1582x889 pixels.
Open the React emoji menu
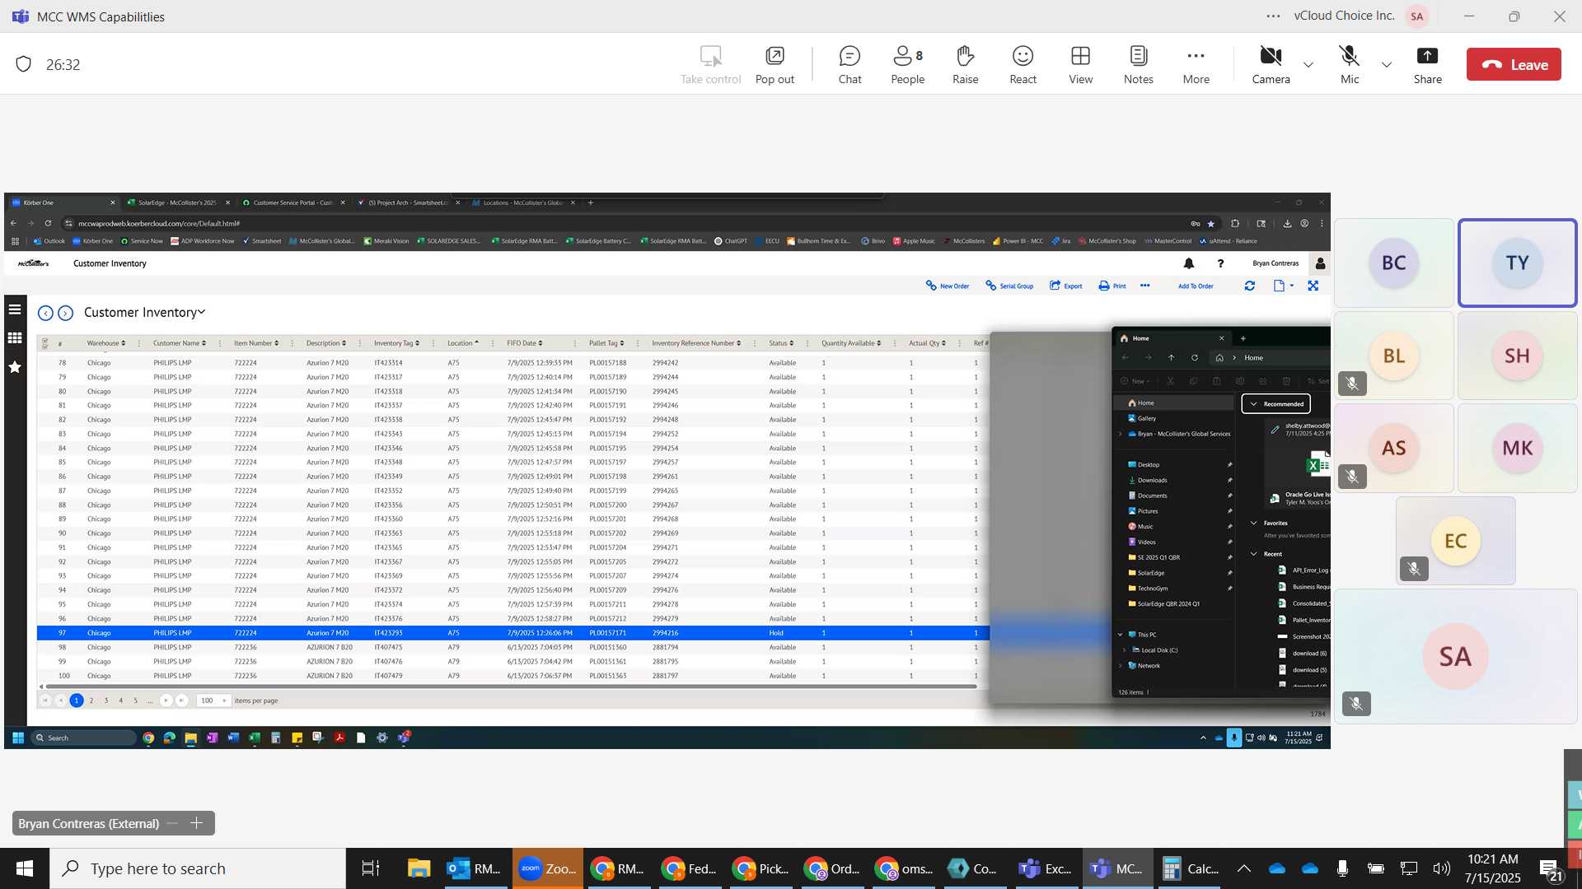pyautogui.click(x=1023, y=65)
